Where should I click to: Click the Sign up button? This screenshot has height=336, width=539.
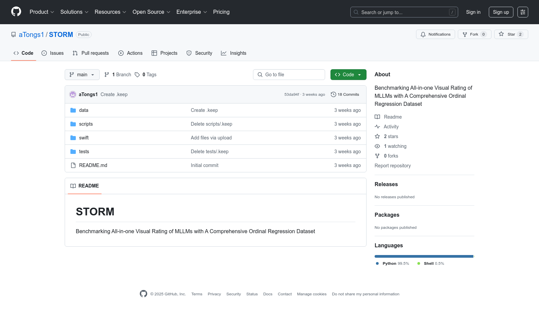click(501, 12)
